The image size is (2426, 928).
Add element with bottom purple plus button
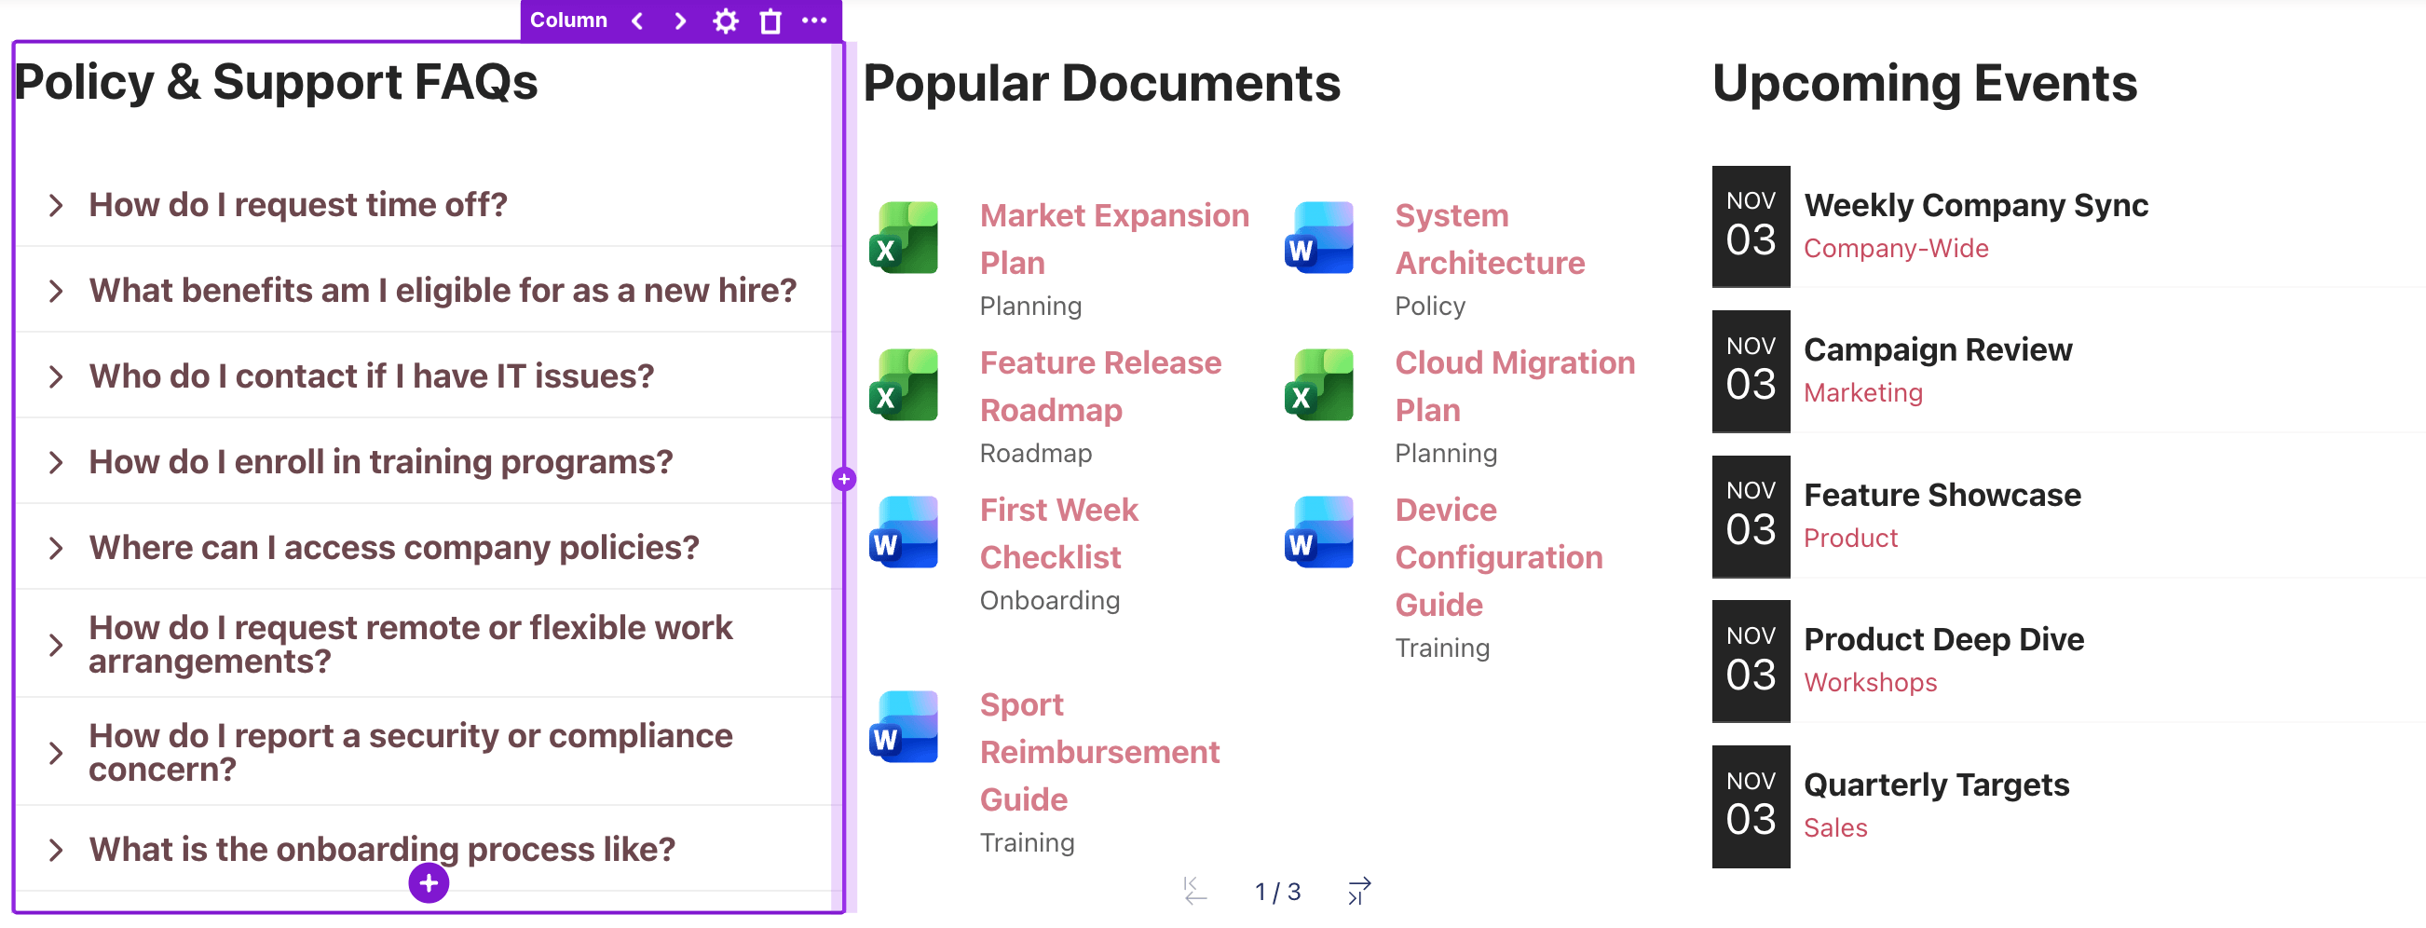(x=429, y=882)
